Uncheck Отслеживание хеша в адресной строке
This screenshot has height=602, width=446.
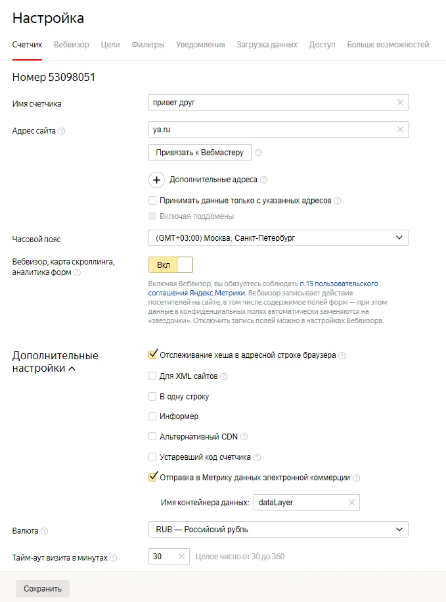152,355
